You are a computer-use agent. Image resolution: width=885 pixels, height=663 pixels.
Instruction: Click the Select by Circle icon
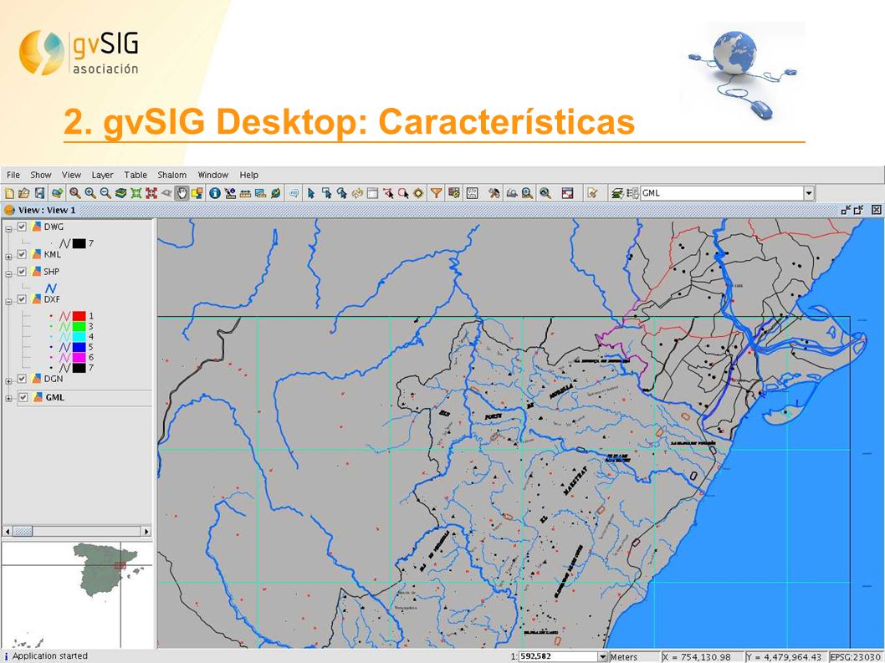(x=403, y=193)
